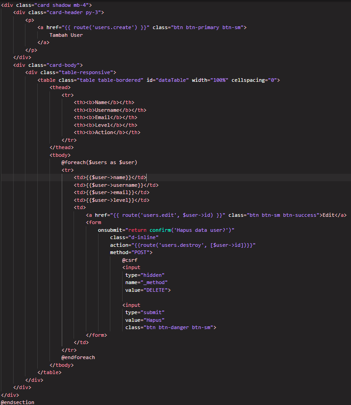This screenshot has height=405, width=351.
Task: Click the 'Tambah User' link text
Action: pos(66,35)
